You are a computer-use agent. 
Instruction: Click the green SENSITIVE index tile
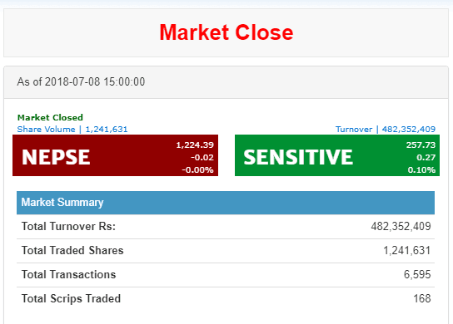(337, 155)
